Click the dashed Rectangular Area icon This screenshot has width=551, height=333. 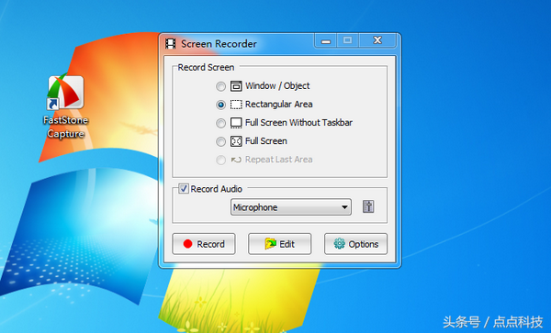click(236, 105)
